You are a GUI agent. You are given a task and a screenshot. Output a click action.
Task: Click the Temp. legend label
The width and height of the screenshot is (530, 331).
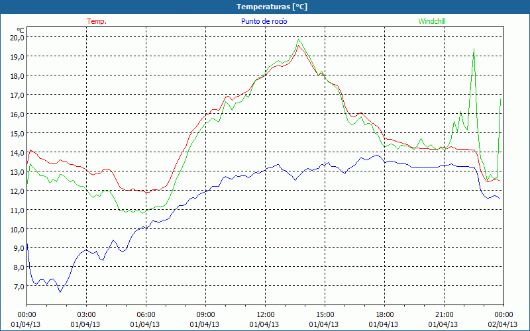pos(97,21)
